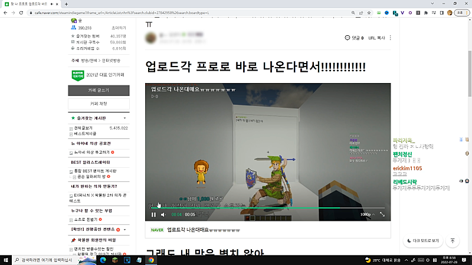Open 뉴 아이네 의상 공모전 board

coord(91,144)
